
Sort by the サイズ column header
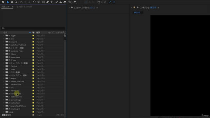pos(51,32)
